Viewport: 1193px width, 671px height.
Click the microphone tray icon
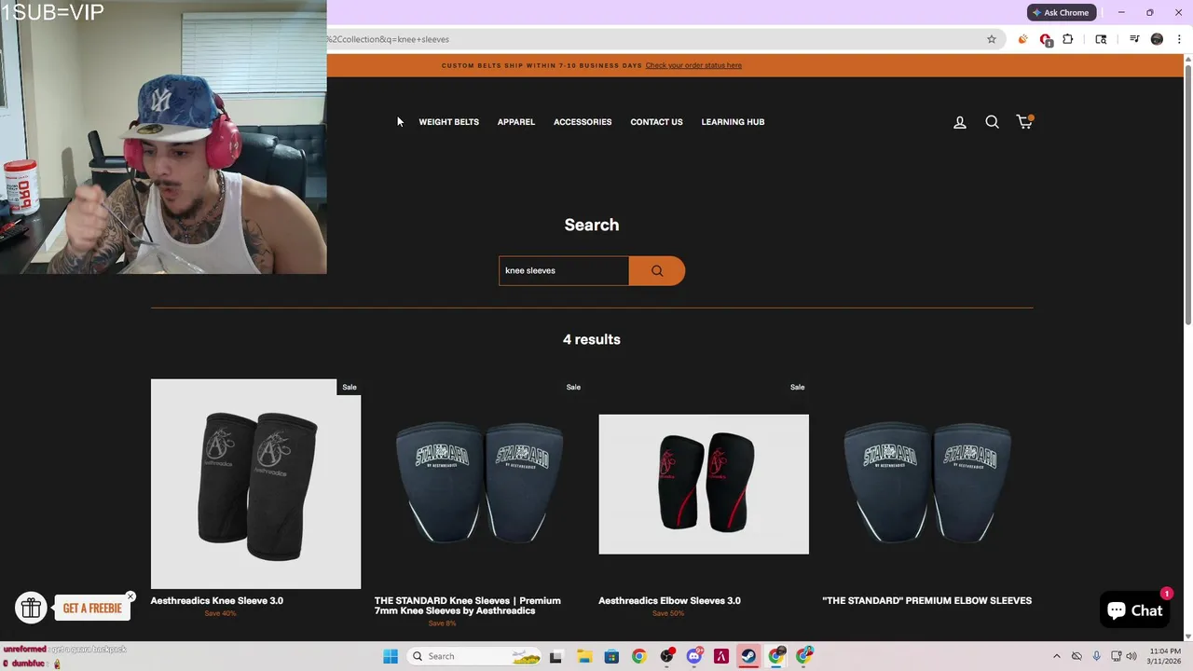tap(1096, 656)
